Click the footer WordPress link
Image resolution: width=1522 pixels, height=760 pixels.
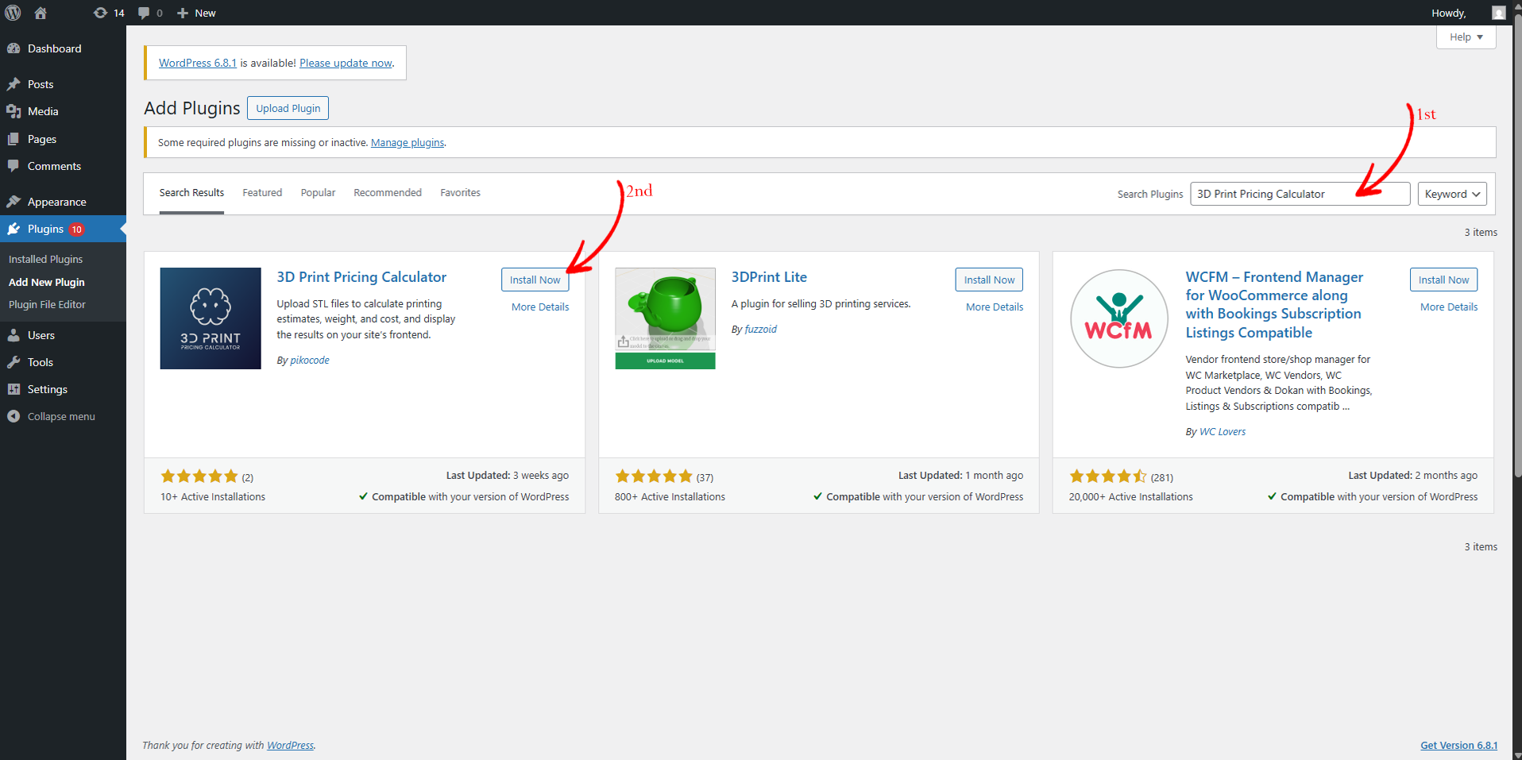[290, 745]
